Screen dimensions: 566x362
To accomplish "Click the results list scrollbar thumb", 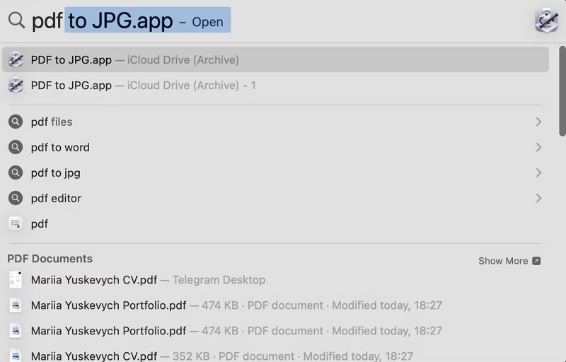I will click(562, 91).
